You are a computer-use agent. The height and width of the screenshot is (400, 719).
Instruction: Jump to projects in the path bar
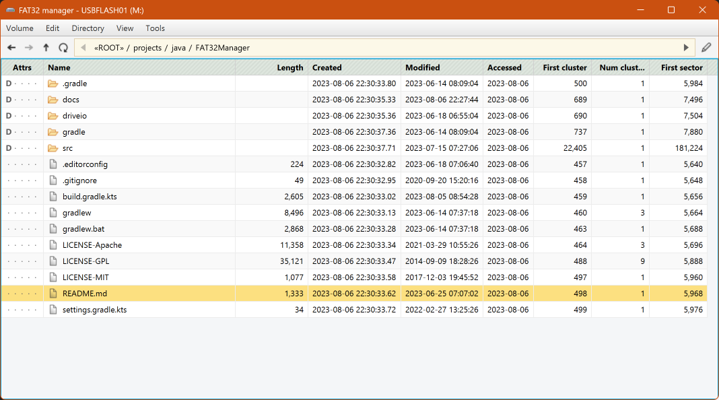[147, 48]
